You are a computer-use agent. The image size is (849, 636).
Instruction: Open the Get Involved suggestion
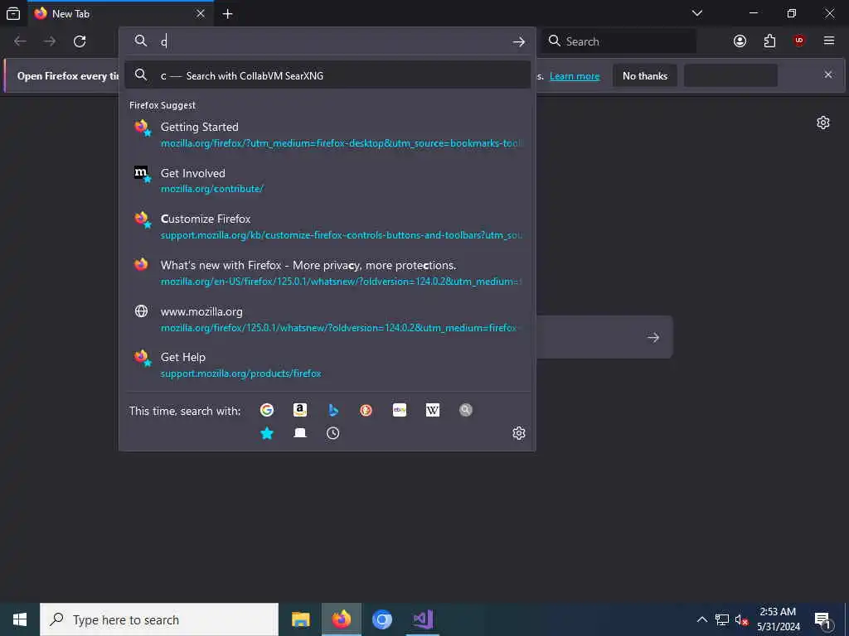click(x=327, y=180)
